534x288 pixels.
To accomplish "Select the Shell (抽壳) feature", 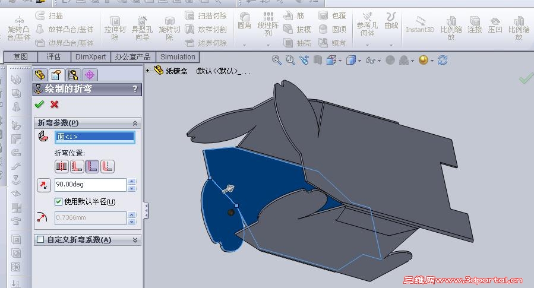I will 298,43.
